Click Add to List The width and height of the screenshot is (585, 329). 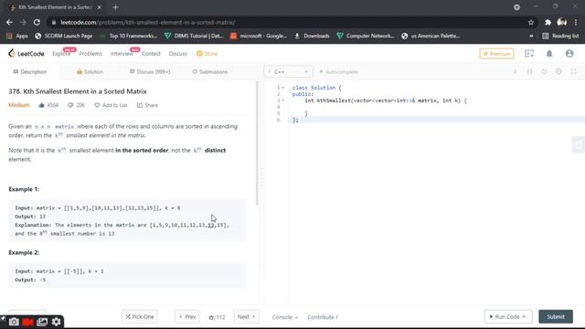pyautogui.click(x=111, y=105)
